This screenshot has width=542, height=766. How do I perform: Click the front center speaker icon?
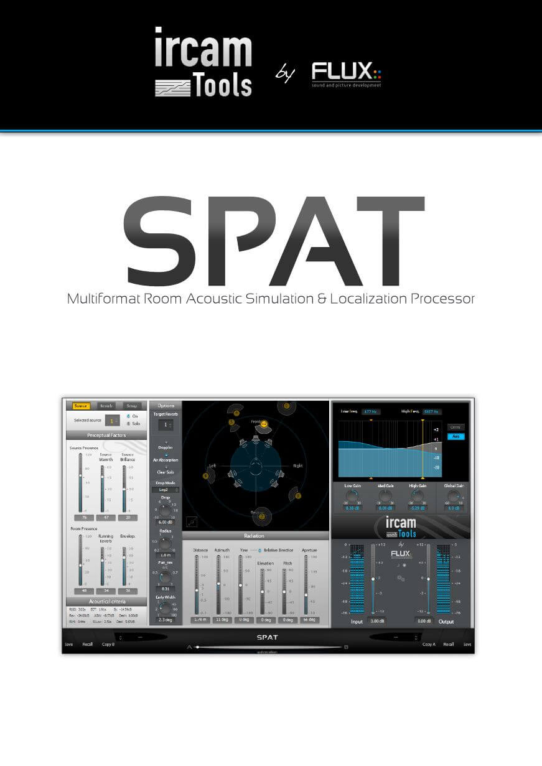tap(255, 439)
